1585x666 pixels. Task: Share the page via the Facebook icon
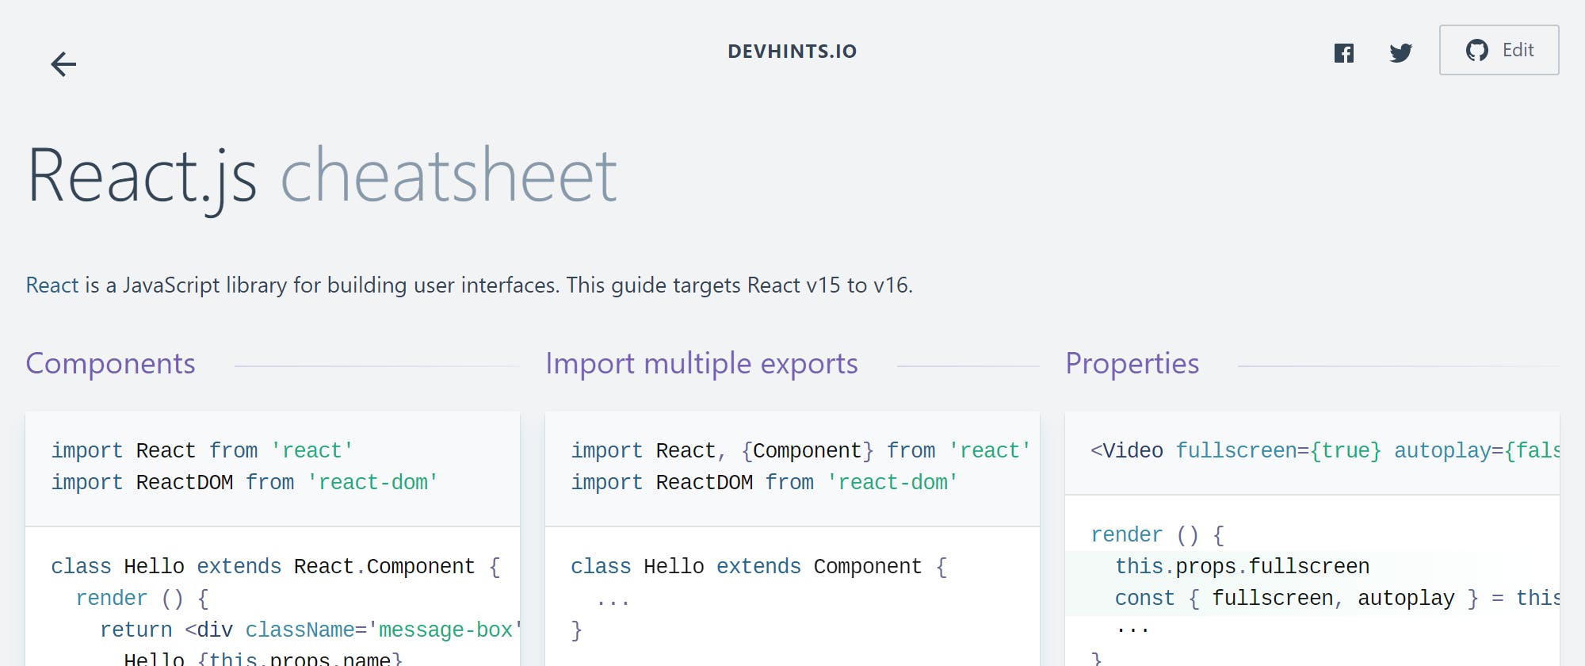1344,53
